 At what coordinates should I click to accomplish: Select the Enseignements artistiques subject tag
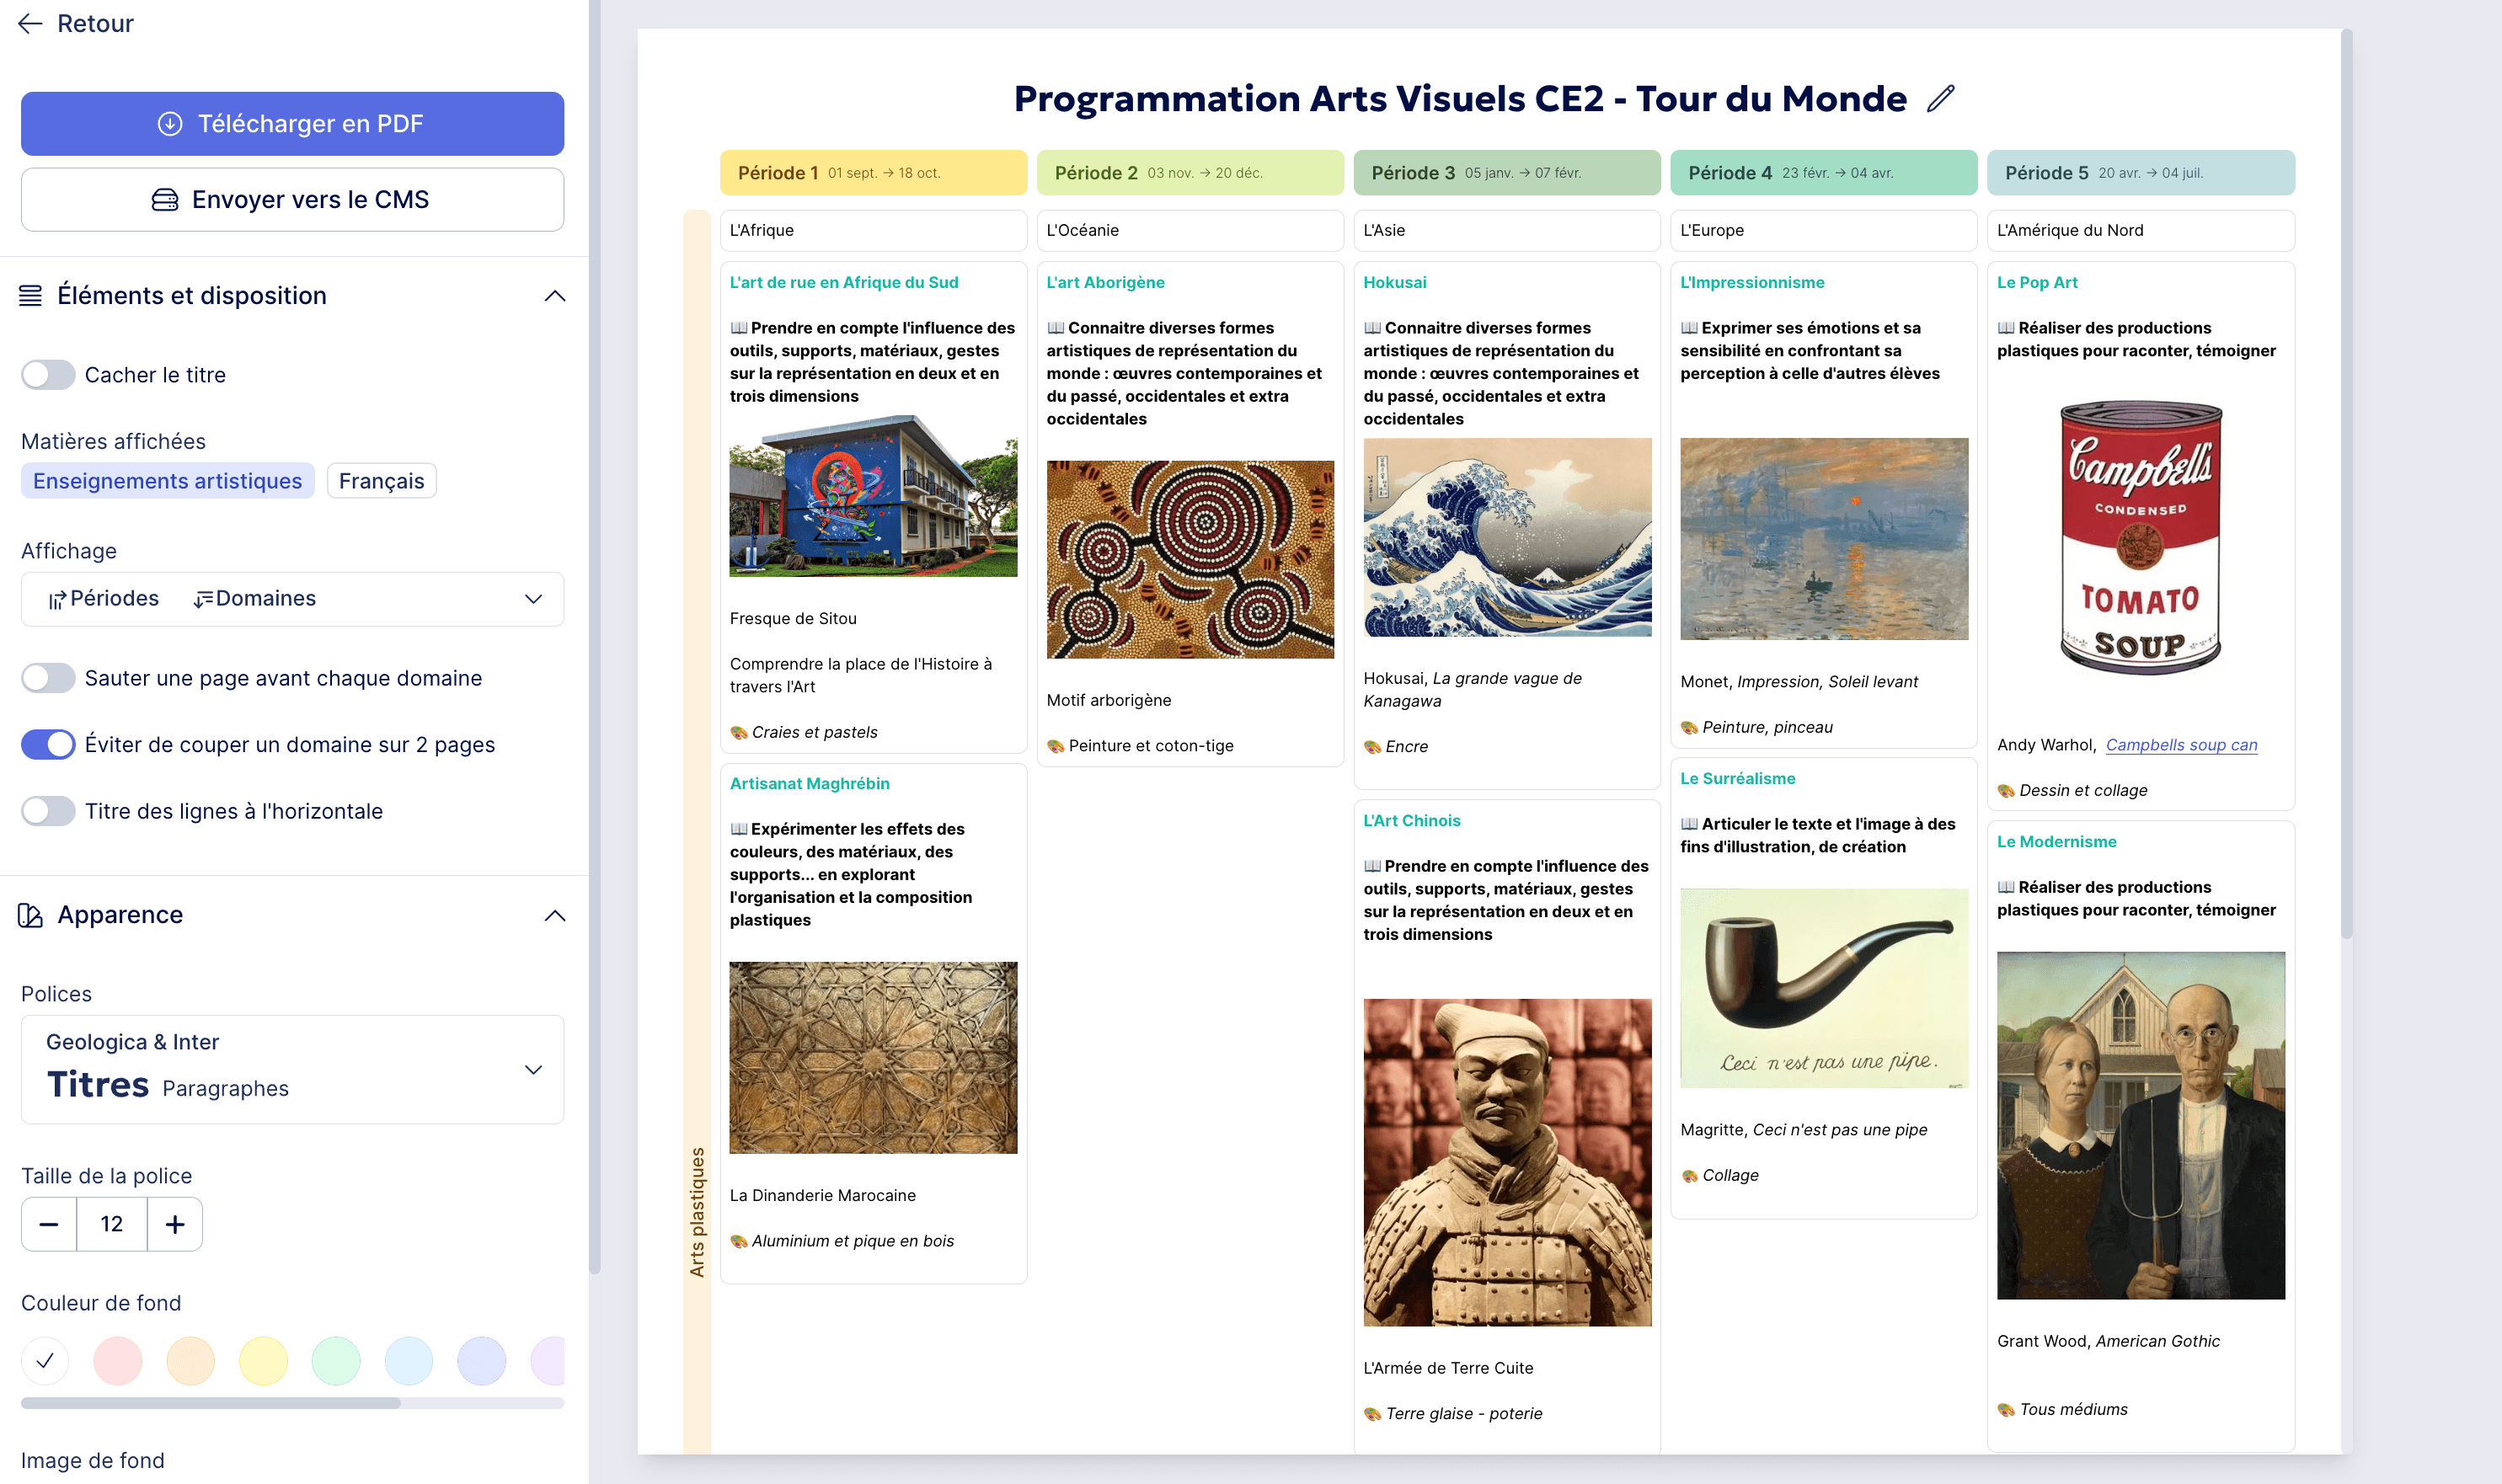coord(167,481)
